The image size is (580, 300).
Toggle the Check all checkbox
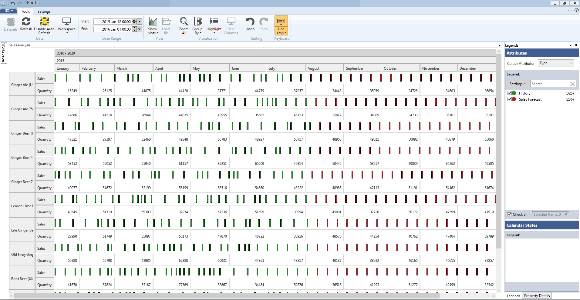[x=510, y=215]
